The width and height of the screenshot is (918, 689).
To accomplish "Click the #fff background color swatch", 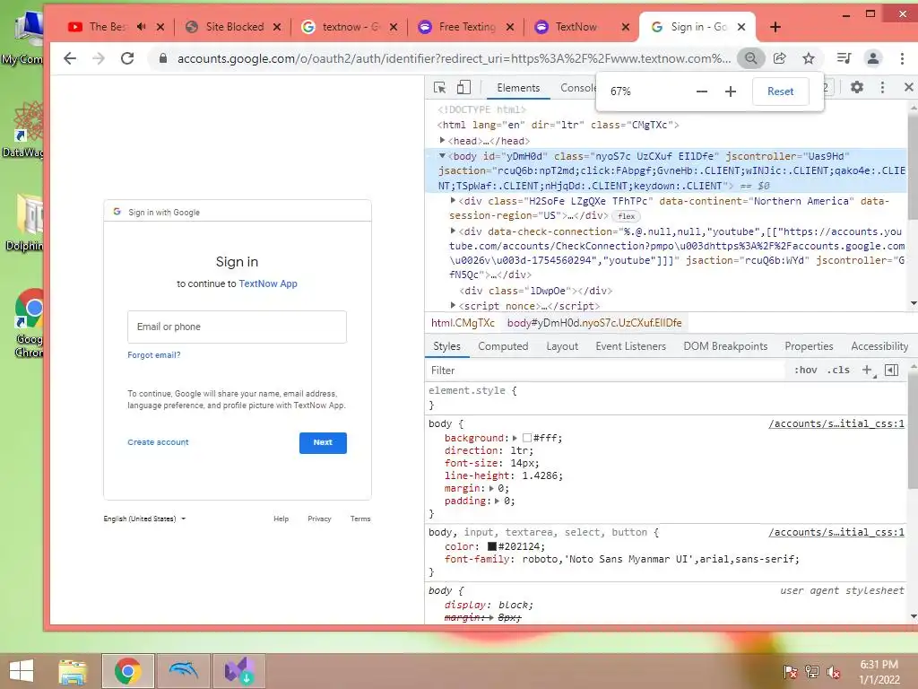I will 527,438.
